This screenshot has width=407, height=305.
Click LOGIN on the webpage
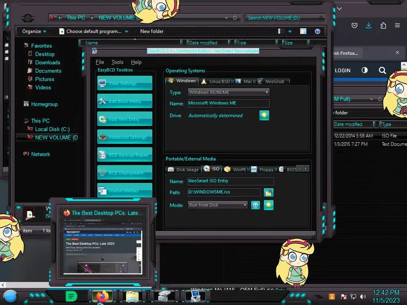(x=342, y=71)
